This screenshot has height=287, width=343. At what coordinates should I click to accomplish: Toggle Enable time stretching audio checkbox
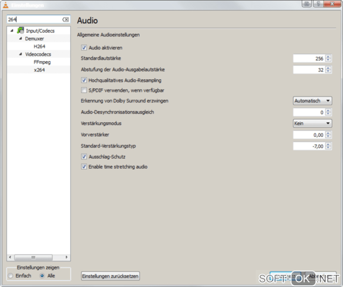click(84, 167)
